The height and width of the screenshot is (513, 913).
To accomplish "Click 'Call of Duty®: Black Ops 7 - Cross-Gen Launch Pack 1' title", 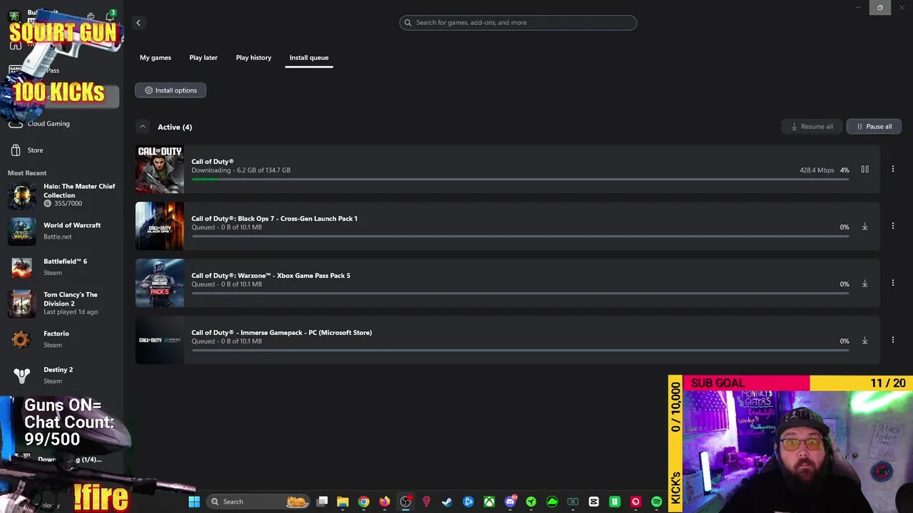I will [274, 219].
